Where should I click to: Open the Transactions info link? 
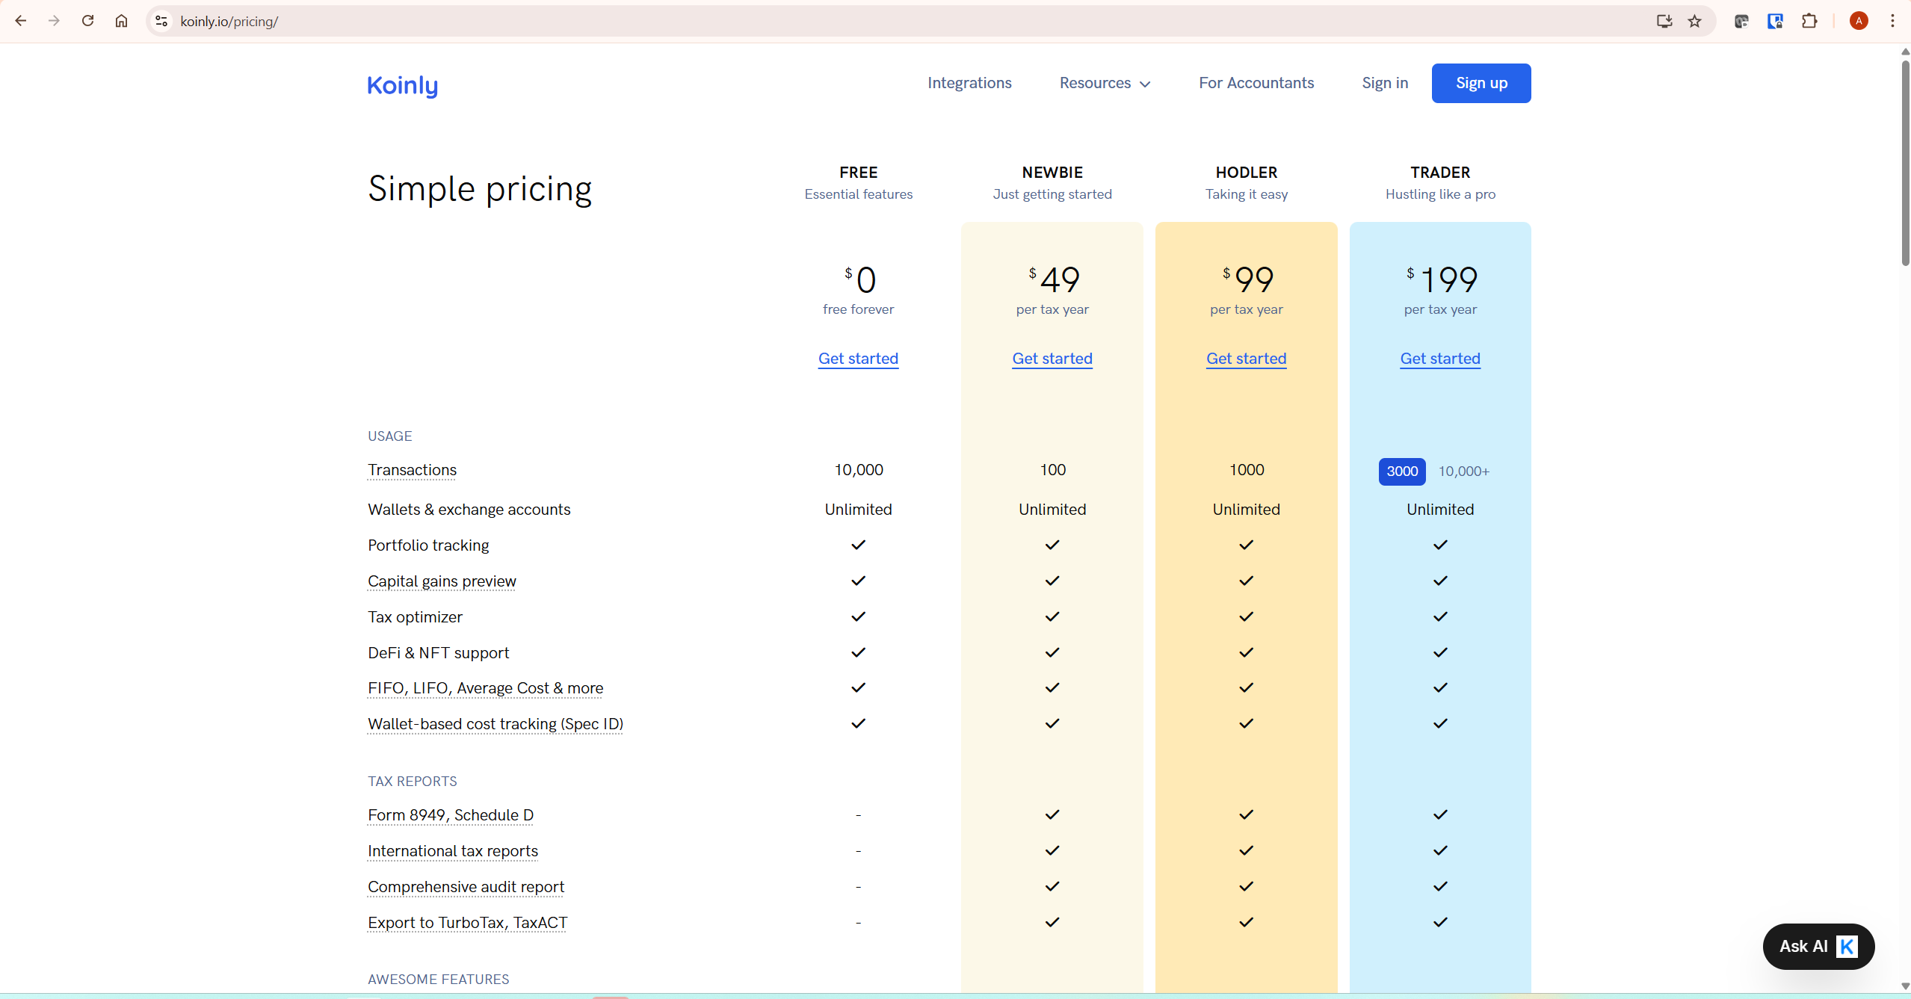(412, 470)
